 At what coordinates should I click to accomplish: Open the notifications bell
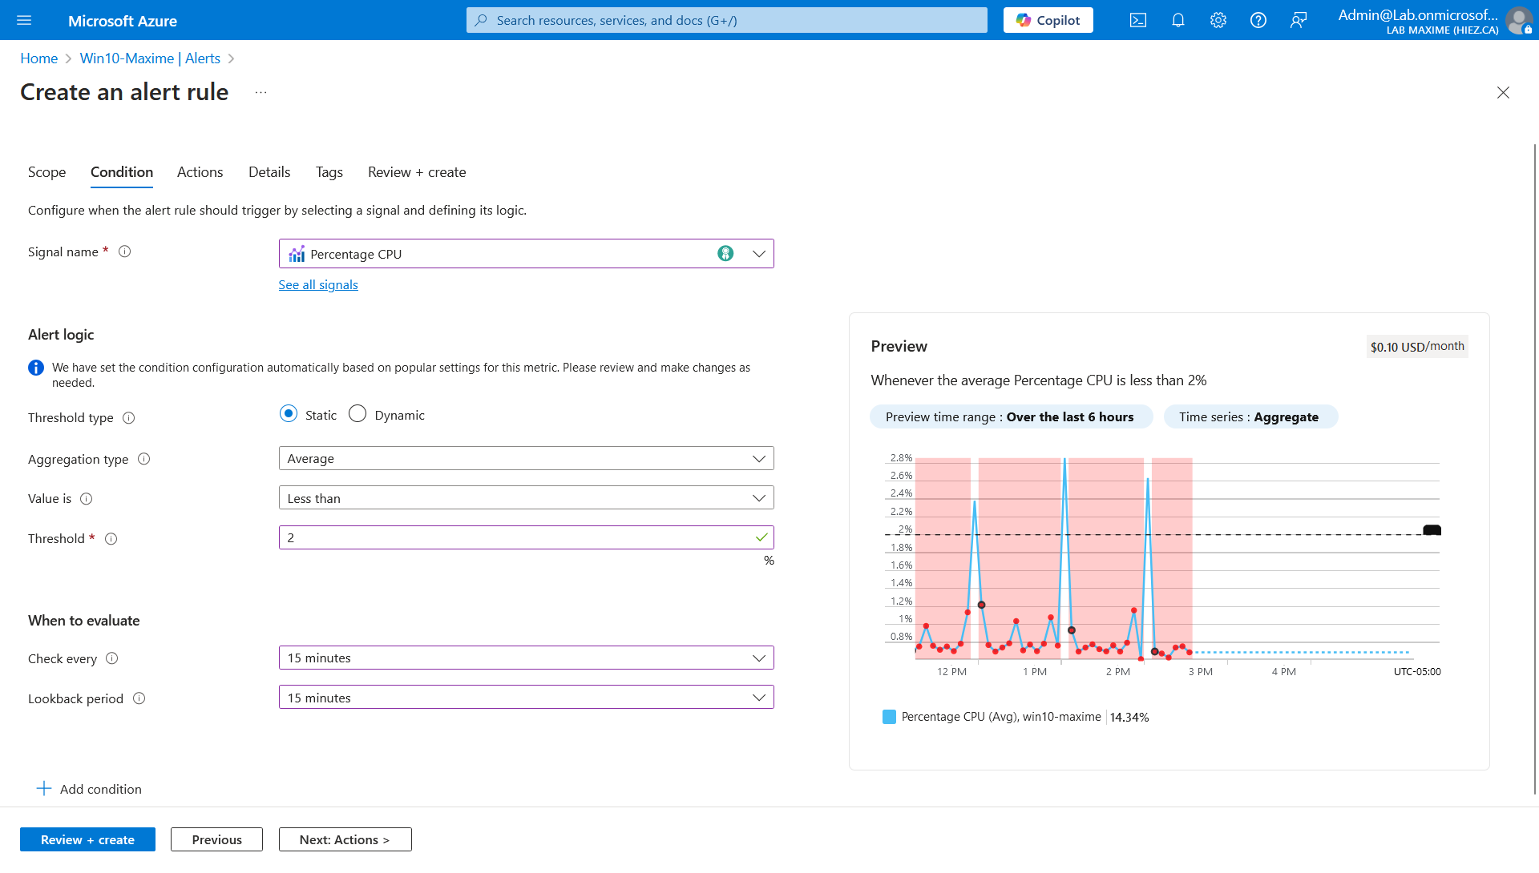tap(1177, 20)
